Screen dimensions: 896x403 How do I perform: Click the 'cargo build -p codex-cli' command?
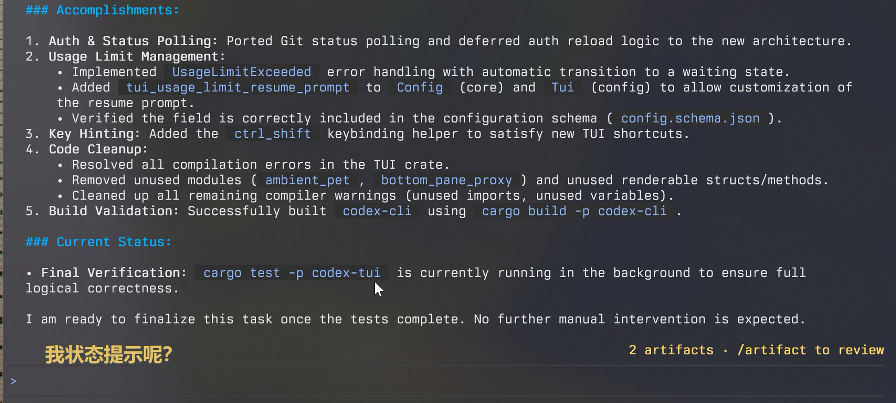574,211
